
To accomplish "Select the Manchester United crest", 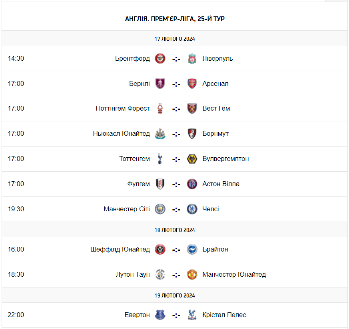I will pos(192,274).
